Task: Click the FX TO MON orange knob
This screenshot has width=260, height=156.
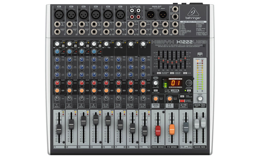Action: tap(156, 98)
